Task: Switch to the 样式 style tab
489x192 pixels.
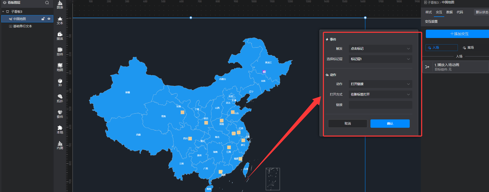Action: click(x=428, y=12)
